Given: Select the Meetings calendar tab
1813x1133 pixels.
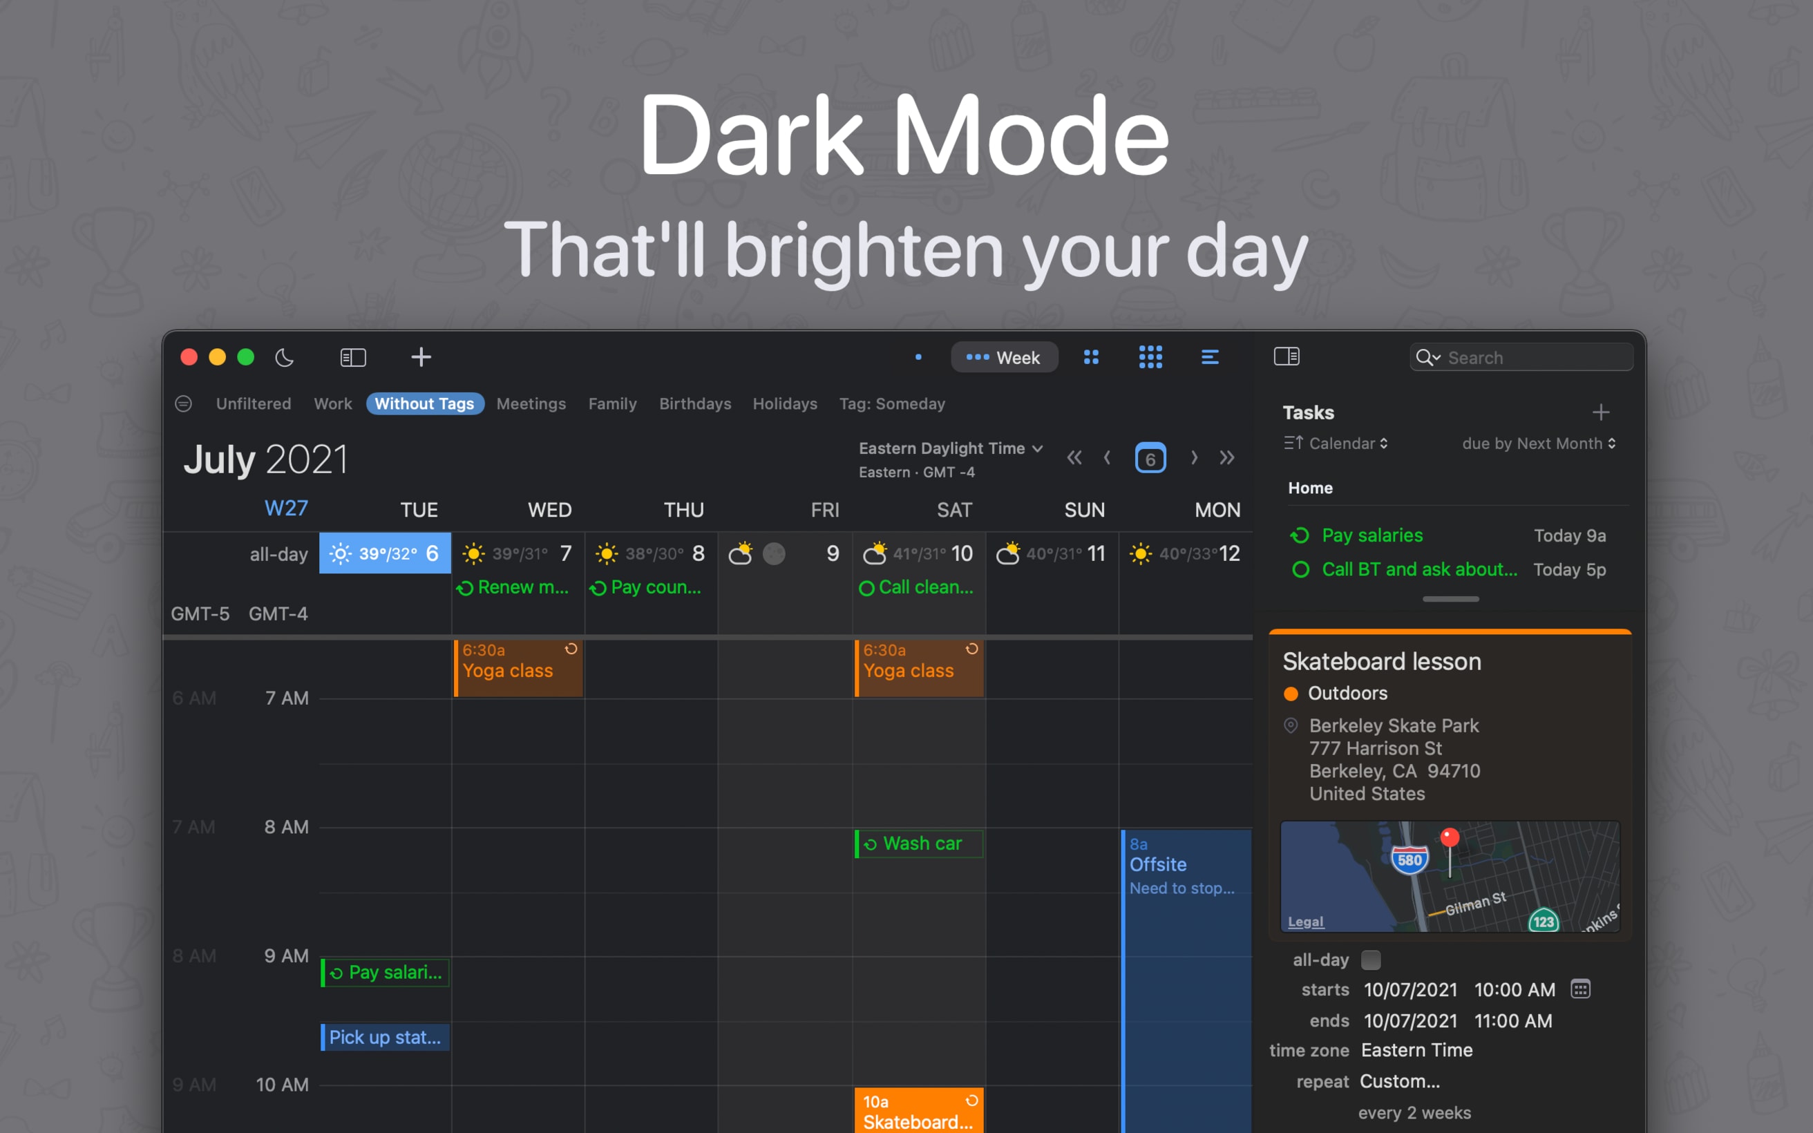Looking at the screenshot, I should pos(531,403).
